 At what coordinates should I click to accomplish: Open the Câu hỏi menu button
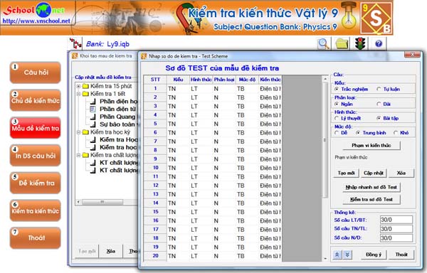coord(36,73)
